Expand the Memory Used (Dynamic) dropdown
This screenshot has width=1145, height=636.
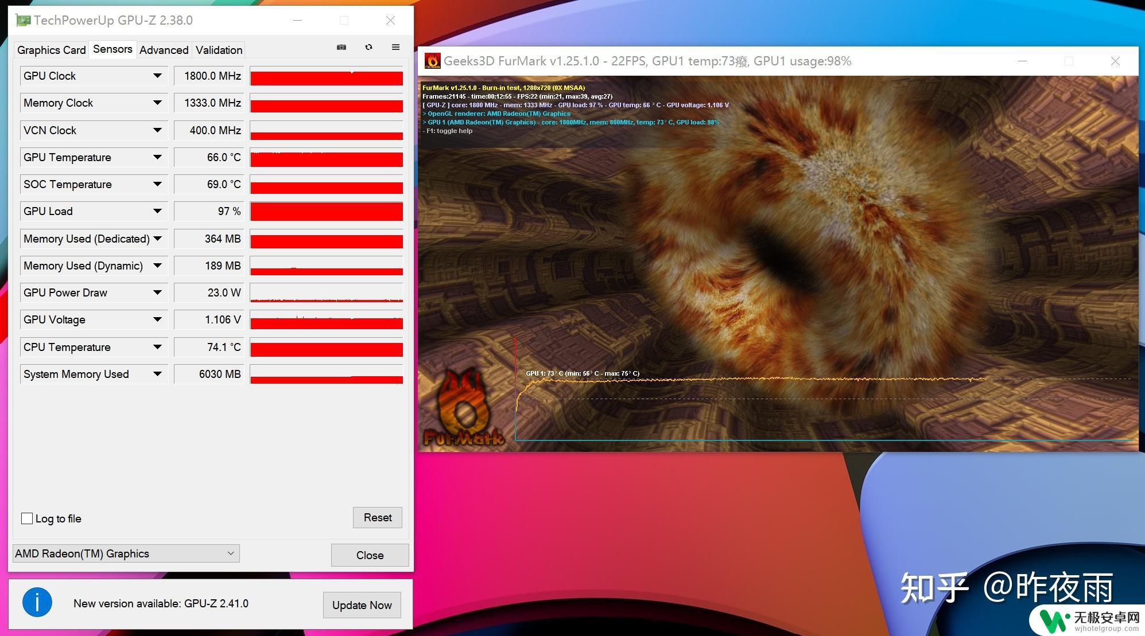tap(157, 266)
